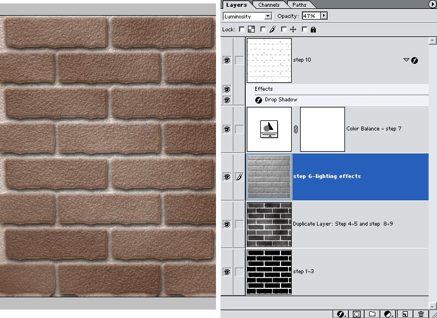Toggle visibility of all Effects on step 10

pyautogui.click(x=227, y=90)
